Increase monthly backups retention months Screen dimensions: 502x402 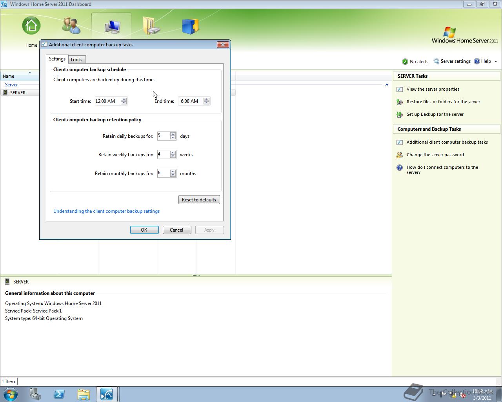173,172
